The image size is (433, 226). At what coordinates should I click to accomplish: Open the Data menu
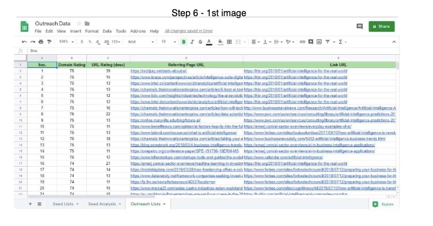click(x=107, y=31)
